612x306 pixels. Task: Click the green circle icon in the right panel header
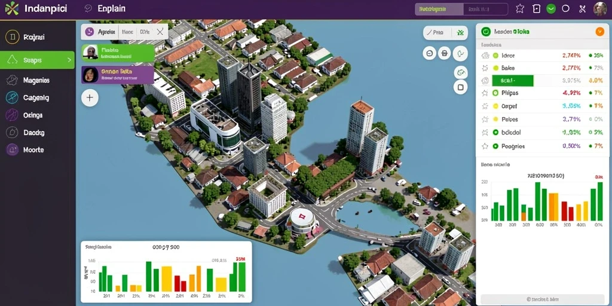pos(486,32)
